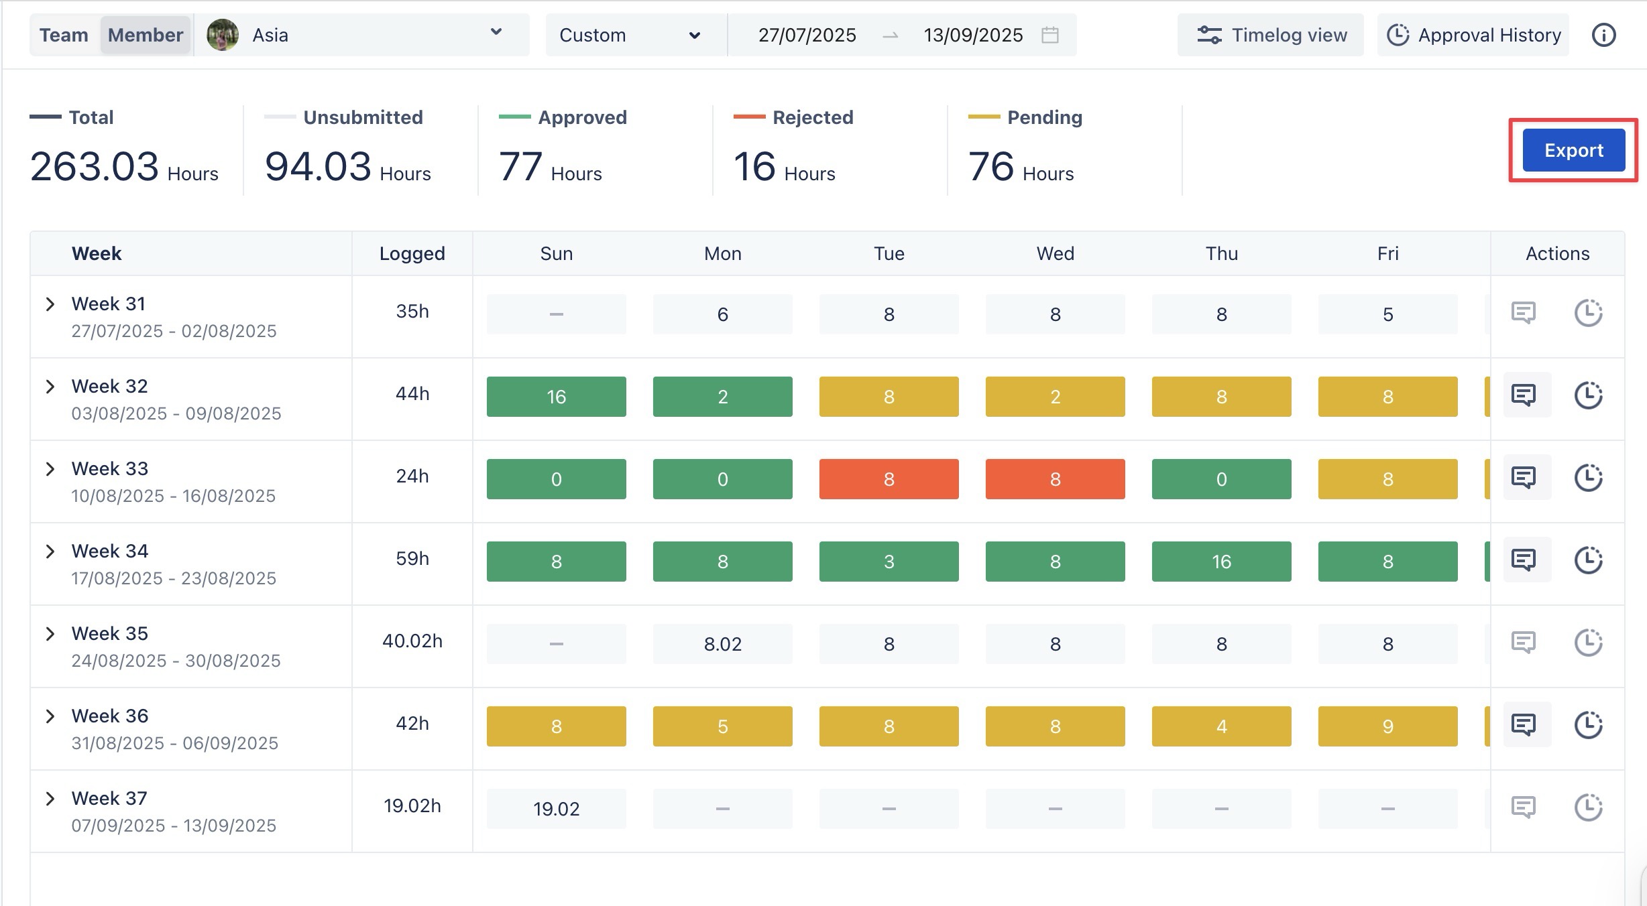Click the history clock icon for Week 32
Viewport: 1647px width, 906px height.
[1588, 395]
